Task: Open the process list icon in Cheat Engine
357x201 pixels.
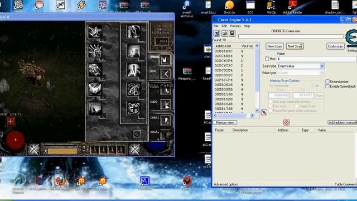Action: click(x=216, y=33)
